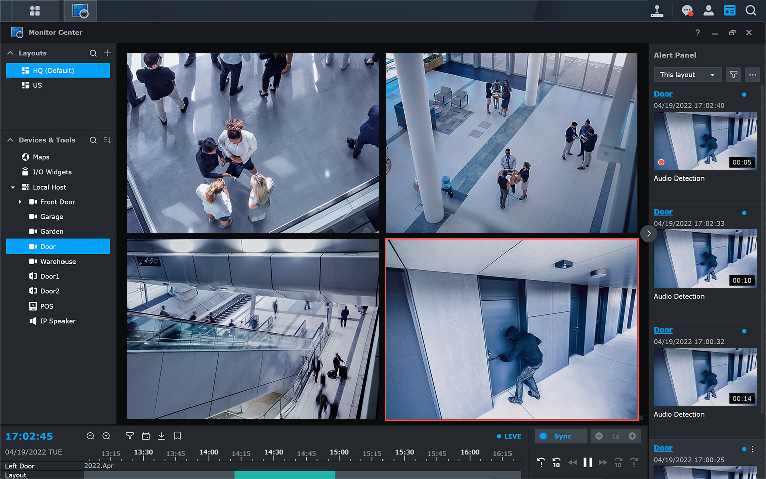Open Alert Panel filter settings
Image resolution: width=766 pixels, height=479 pixels.
[x=733, y=74]
